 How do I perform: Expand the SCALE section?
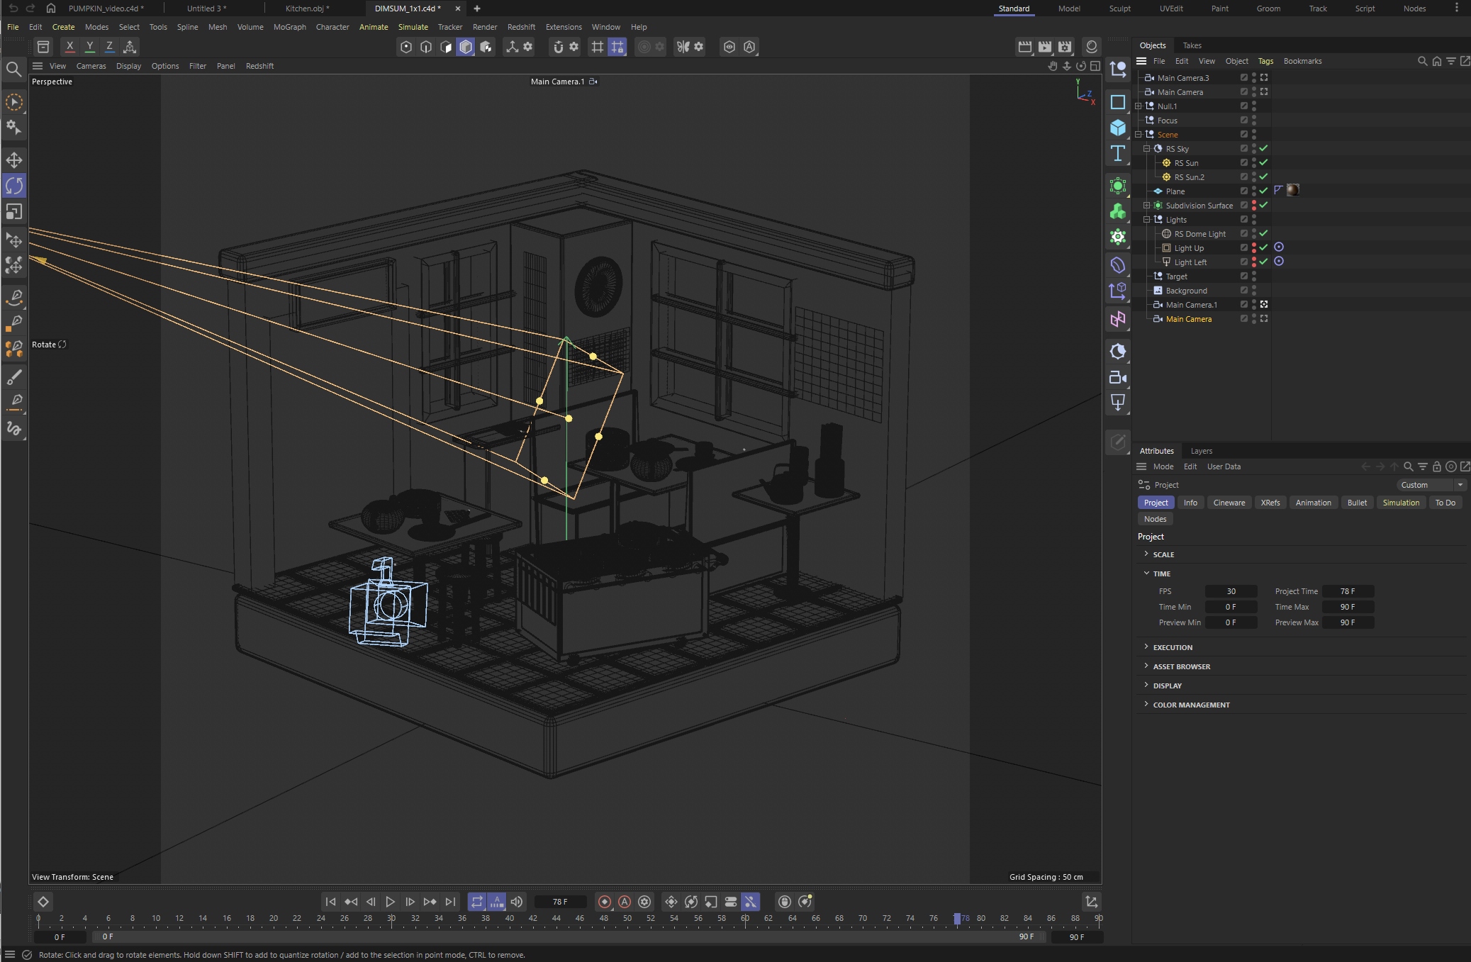[x=1163, y=554]
